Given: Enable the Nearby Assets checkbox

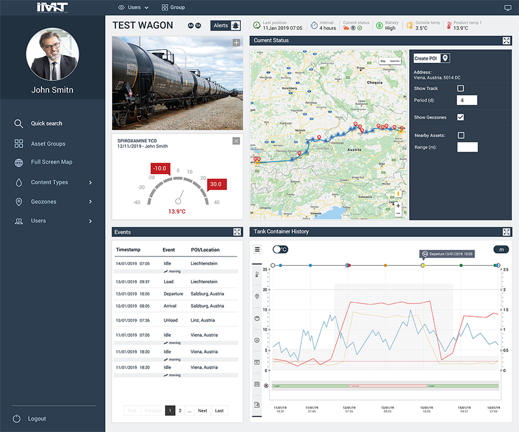Looking at the screenshot, I should click(460, 135).
